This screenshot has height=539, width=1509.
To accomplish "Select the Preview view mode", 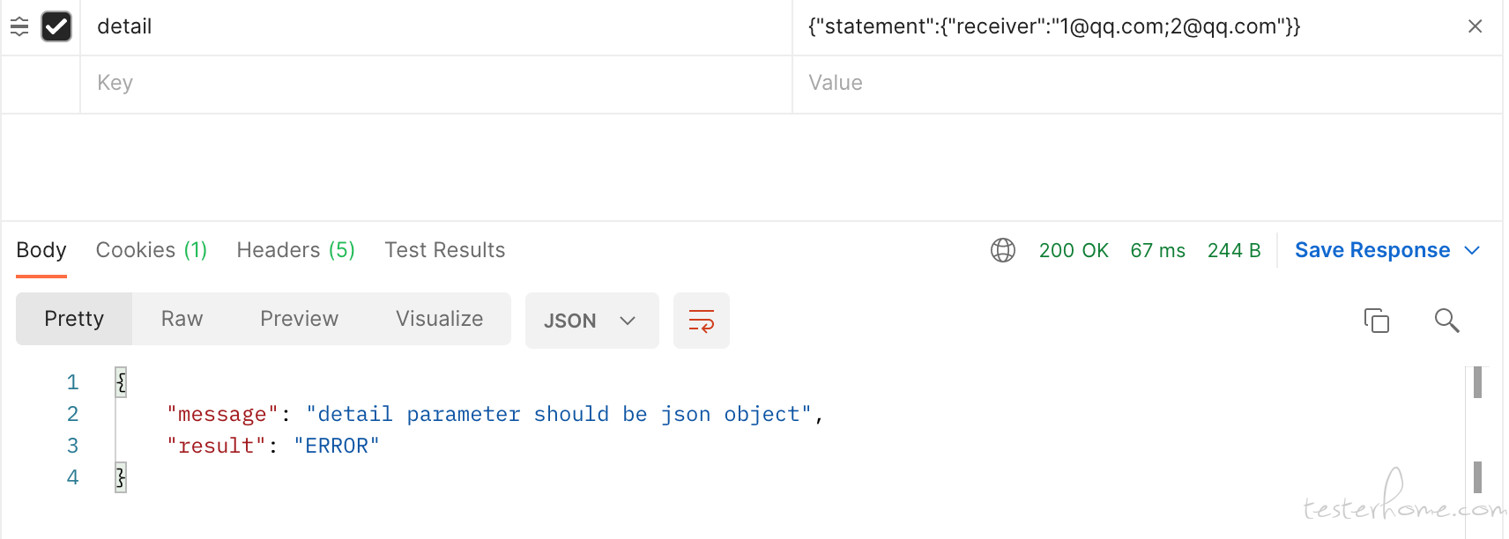I will (x=300, y=319).
